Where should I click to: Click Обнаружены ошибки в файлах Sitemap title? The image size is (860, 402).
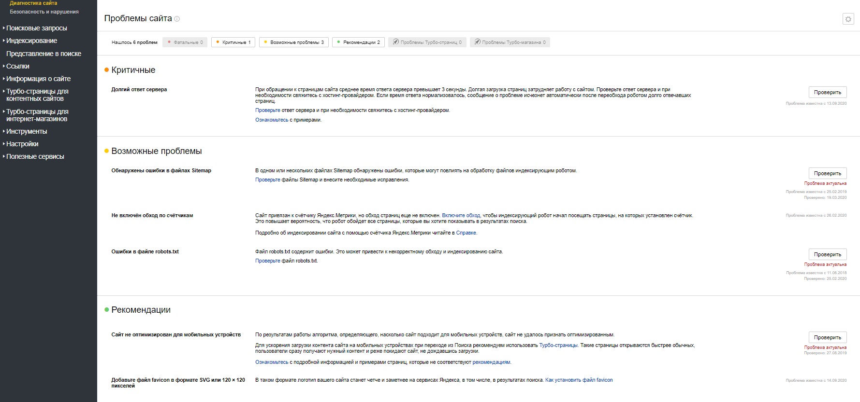tap(161, 171)
